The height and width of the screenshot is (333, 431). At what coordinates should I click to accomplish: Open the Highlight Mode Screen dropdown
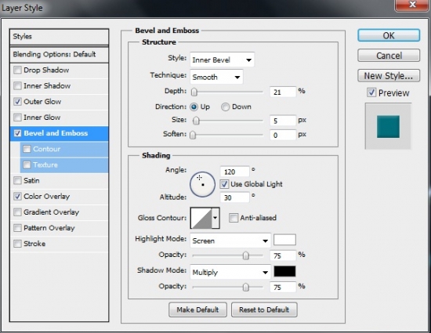pos(230,241)
